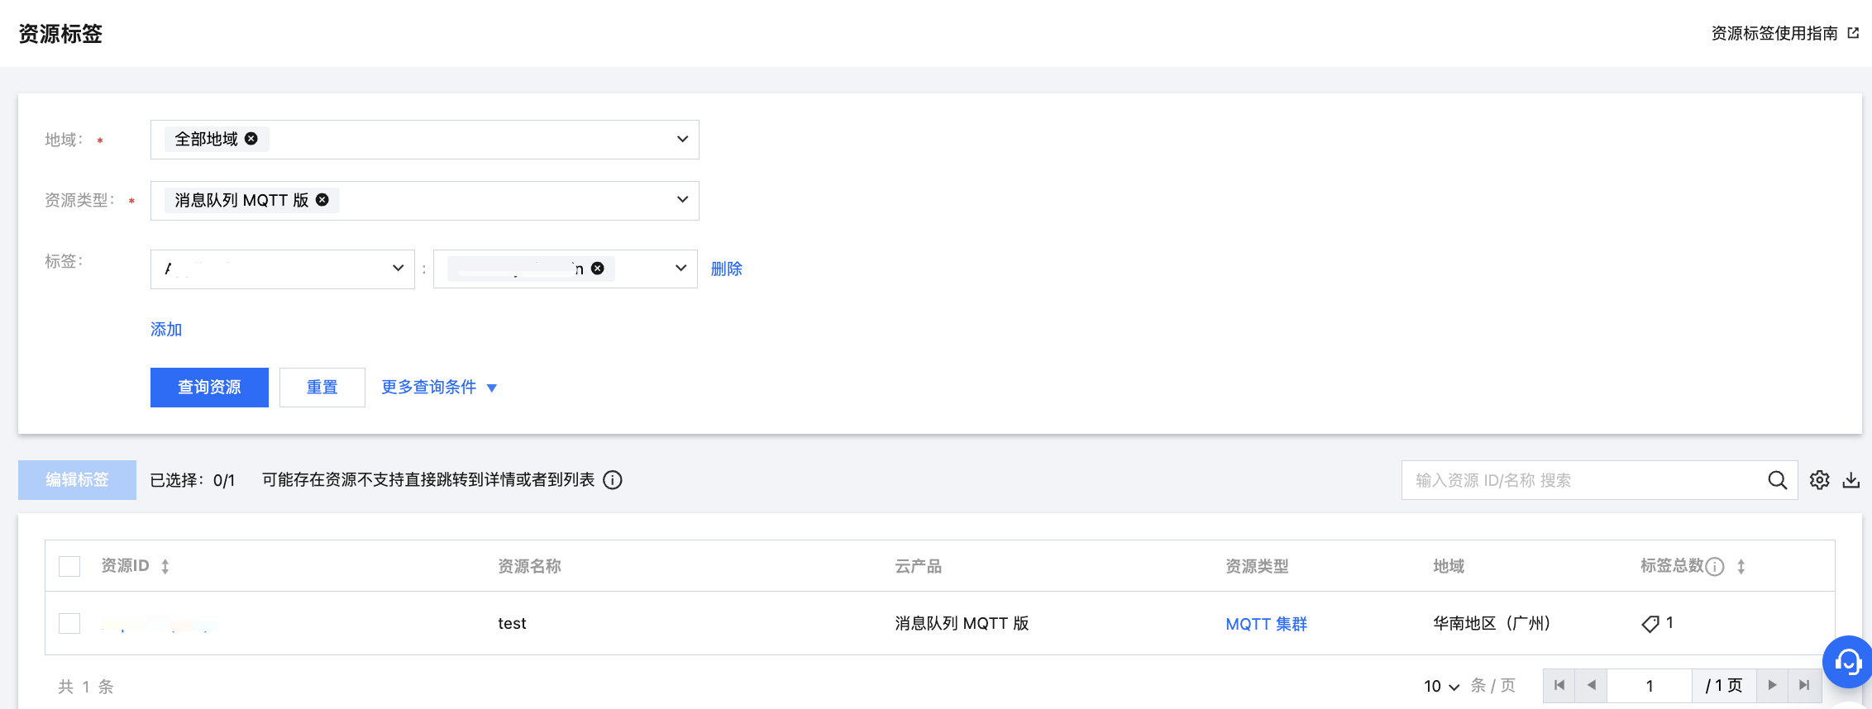1872x709 pixels.
Task: Sort table by 资源ID
Action: pyautogui.click(x=165, y=566)
